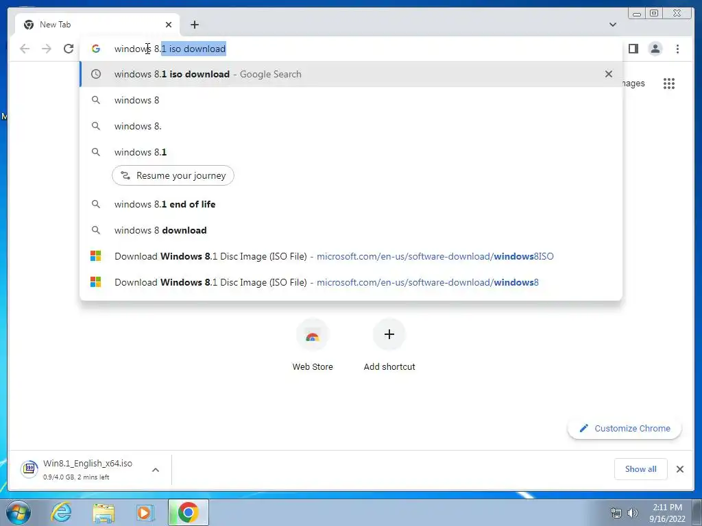Click Customize Chrome button
Image resolution: width=702 pixels, height=526 pixels.
point(625,429)
